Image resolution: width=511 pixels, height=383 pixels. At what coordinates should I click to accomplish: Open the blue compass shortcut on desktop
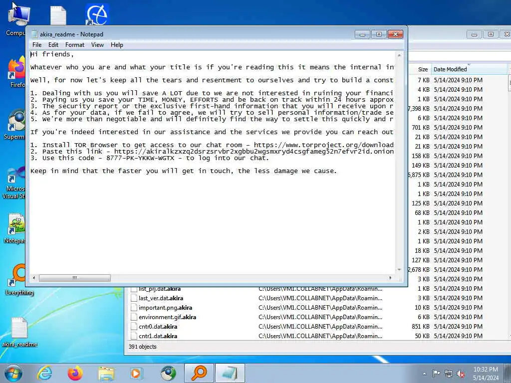pos(97,14)
